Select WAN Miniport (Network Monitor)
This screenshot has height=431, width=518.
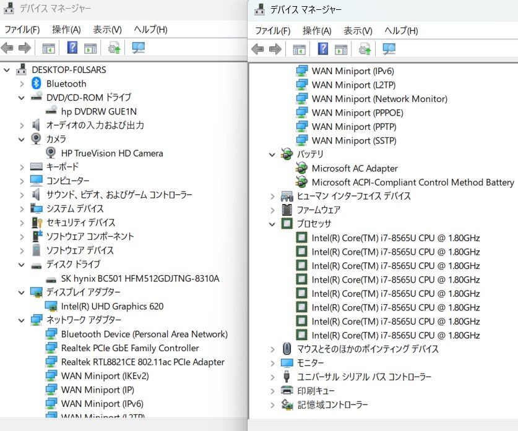(x=379, y=99)
